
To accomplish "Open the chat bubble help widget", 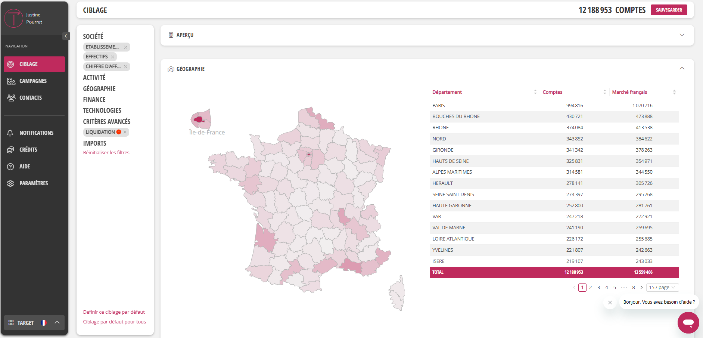I will click(x=688, y=322).
